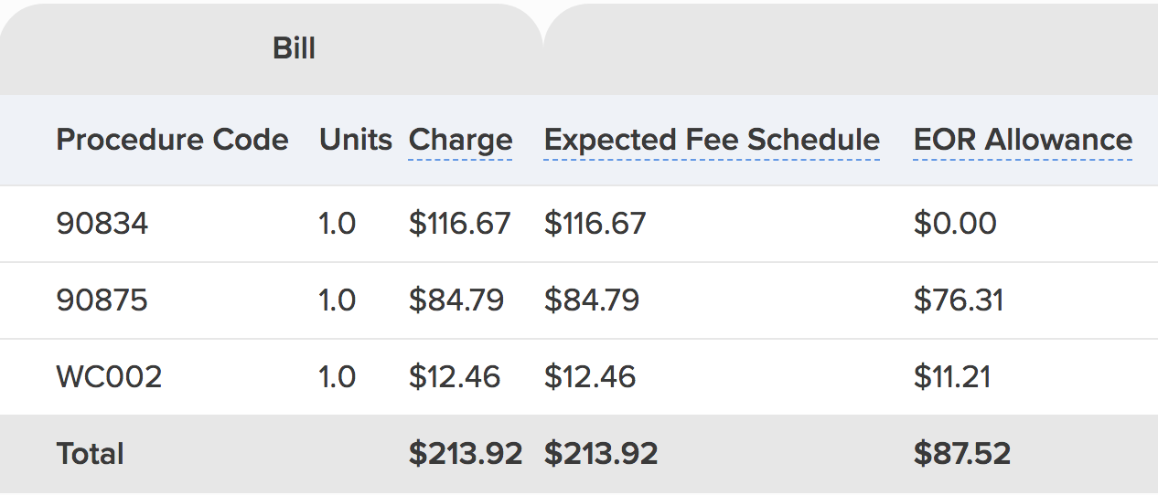This screenshot has width=1158, height=495.
Task: Click the $11.21 EOR allowance value
Action: click(x=951, y=377)
